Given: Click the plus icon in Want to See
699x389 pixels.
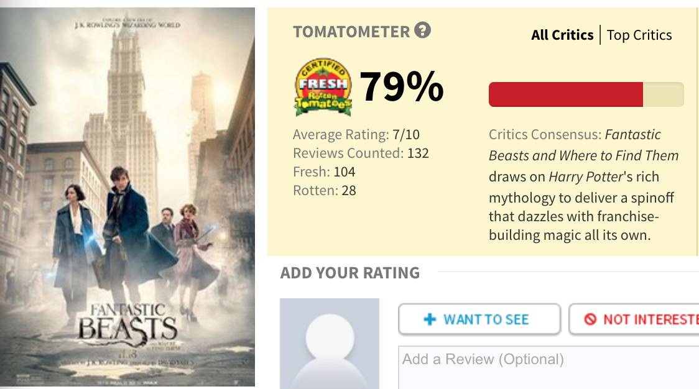Looking at the screenshot, I should pyautogui.click(x=430, y=319).
